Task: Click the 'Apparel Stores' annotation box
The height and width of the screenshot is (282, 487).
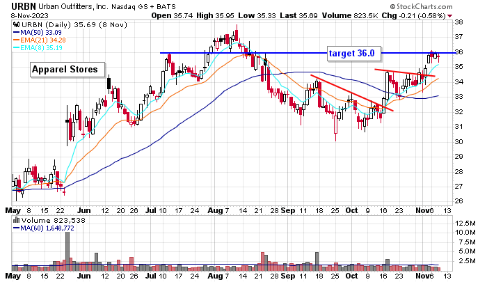Action: 67,70
